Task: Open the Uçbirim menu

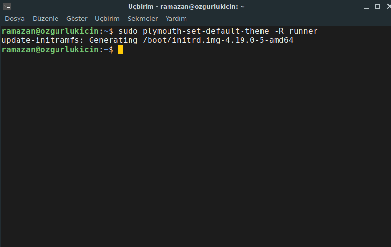Action: (x=107, y=19)
